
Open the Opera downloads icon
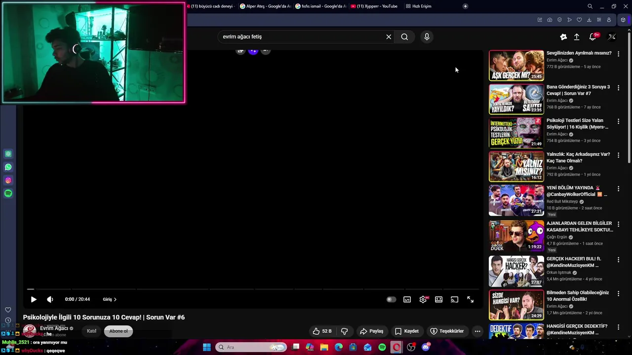click(589, 20)
